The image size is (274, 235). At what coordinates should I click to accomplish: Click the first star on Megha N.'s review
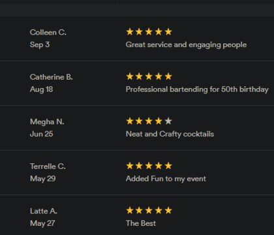pos(130,121)
